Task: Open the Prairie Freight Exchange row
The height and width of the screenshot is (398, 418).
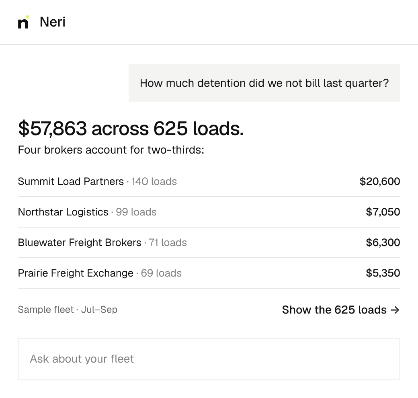Action: [x=209, y=273]
